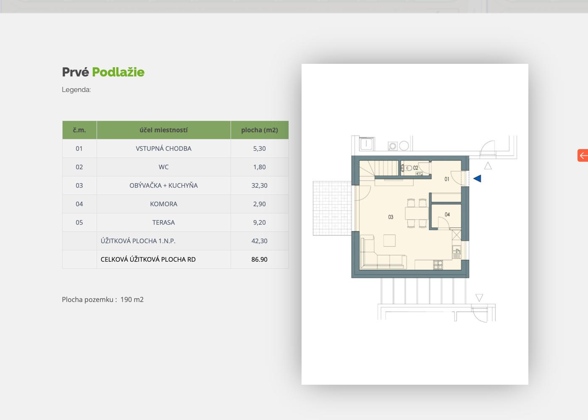Screen dimensions: 588x420
Task: Select the 'plocha (m2)' column header
Action: point(259,130)
